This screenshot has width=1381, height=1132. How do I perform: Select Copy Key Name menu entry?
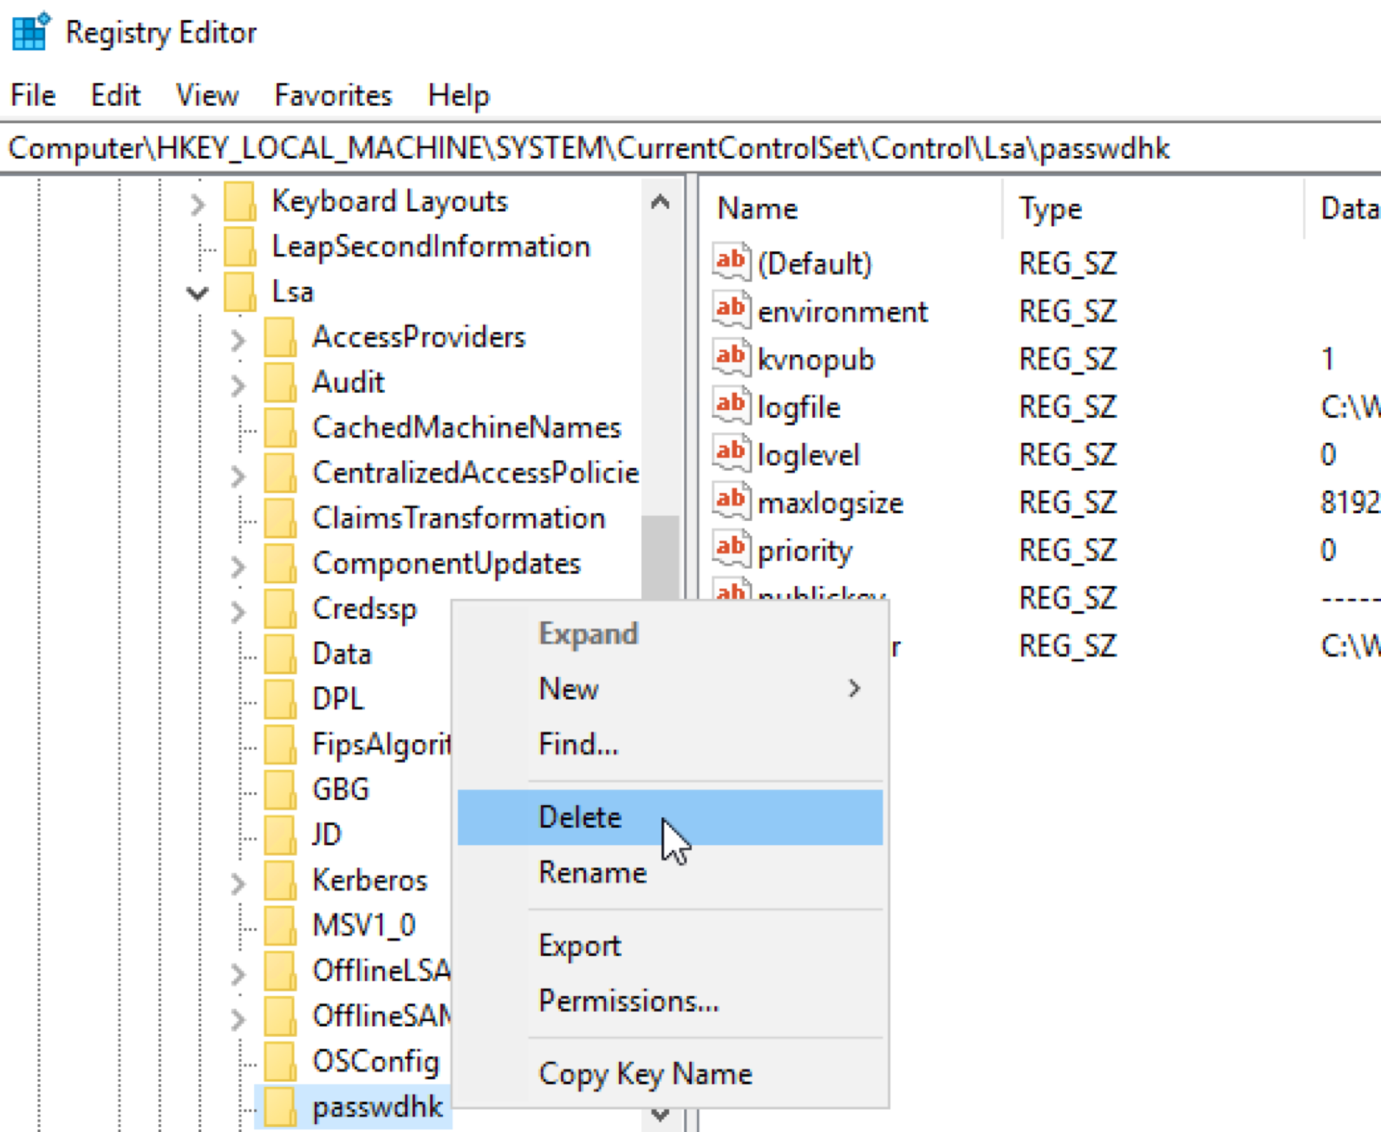coord(645,1073)
